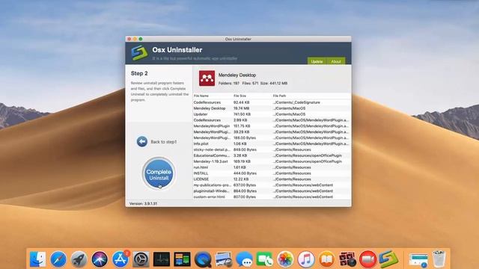The width and height of the screenshot is (479, 269).
Task: Launch FaceTime from the Dock
Action: 264,259
